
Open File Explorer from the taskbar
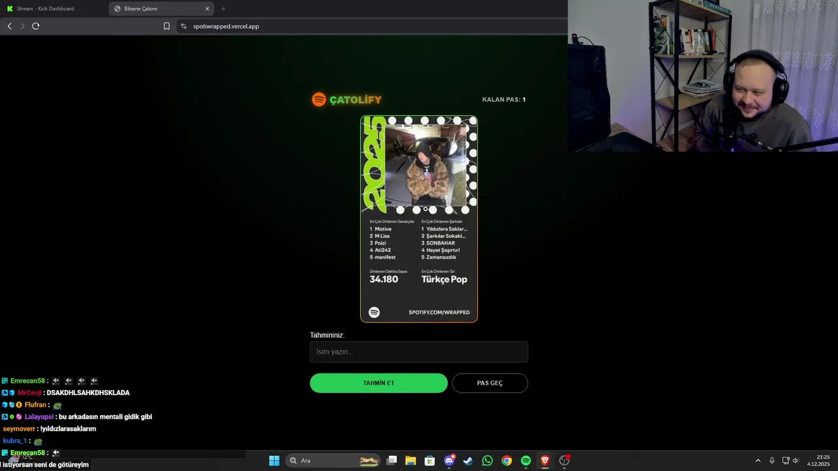point(410,461)
